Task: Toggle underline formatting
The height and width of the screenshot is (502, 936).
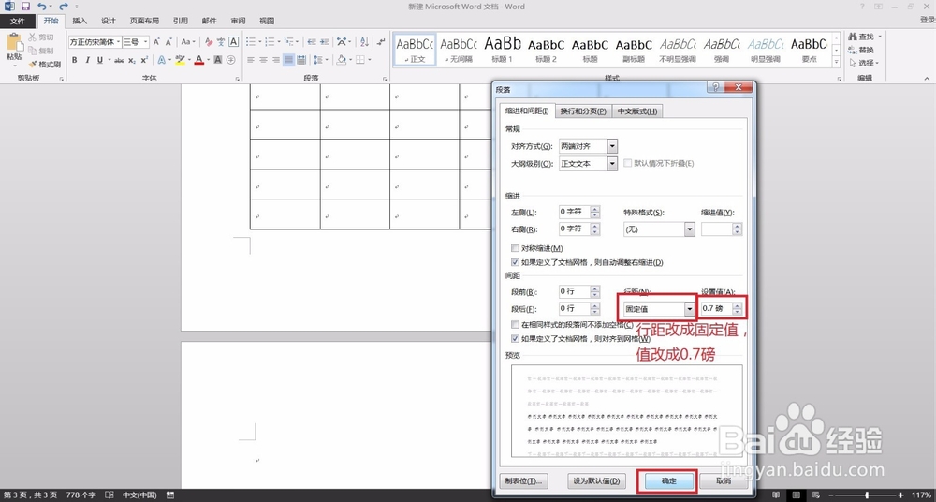Action: (x=100, y=60)
